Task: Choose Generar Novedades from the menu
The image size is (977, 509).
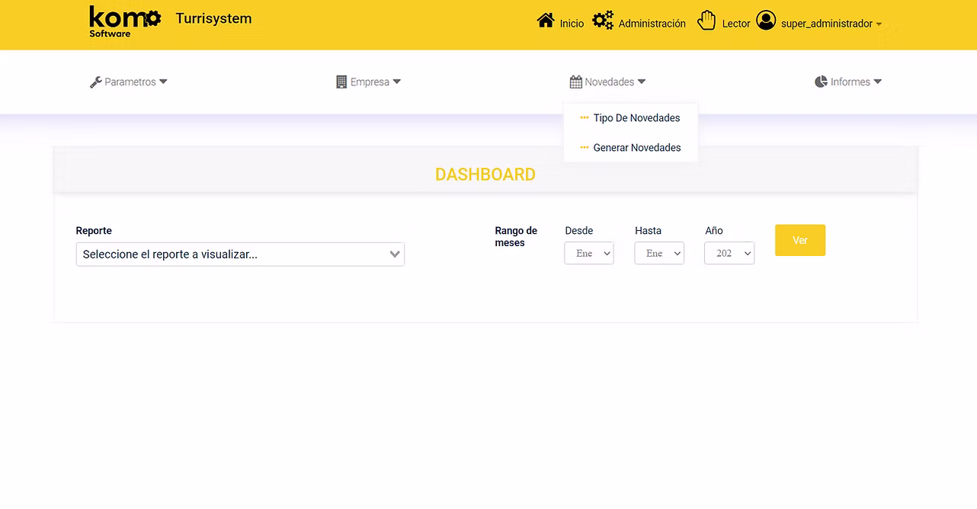Action: point(636,148)
